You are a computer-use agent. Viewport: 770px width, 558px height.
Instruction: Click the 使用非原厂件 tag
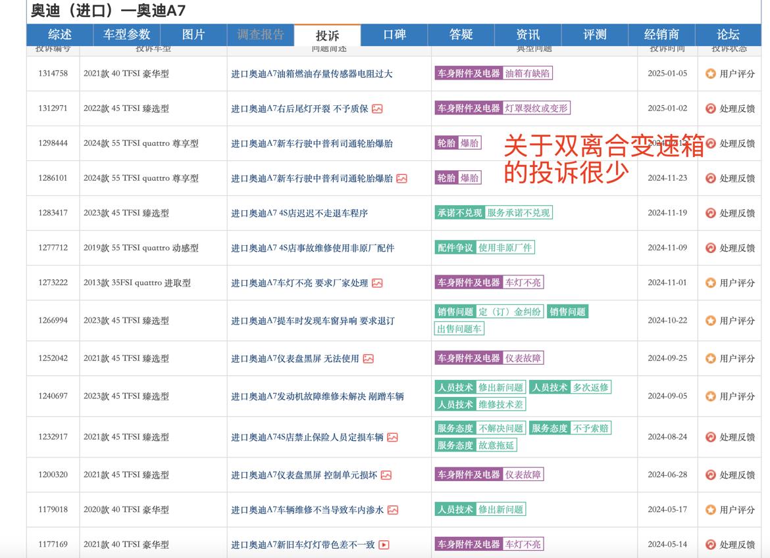[x=505, y=248]
